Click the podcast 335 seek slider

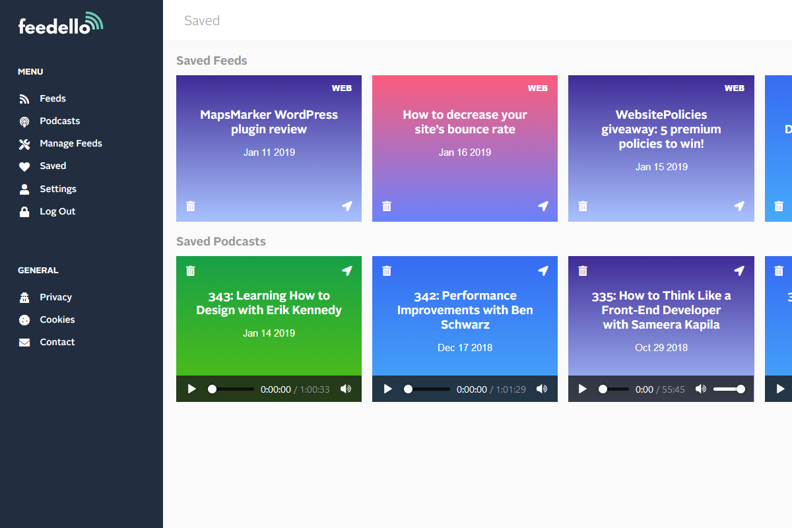614,389
